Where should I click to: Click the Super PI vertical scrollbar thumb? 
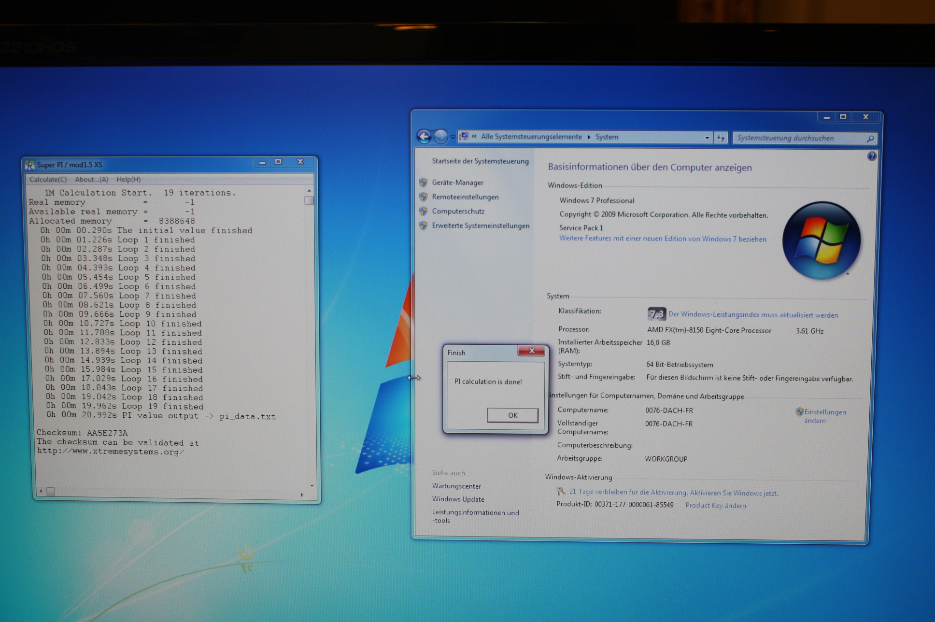(x=309, y=200)
